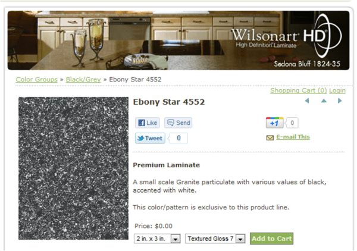Click the Facebook Send button
The image size is (357, 251).
pyautogui.click(x=178, y=123)
